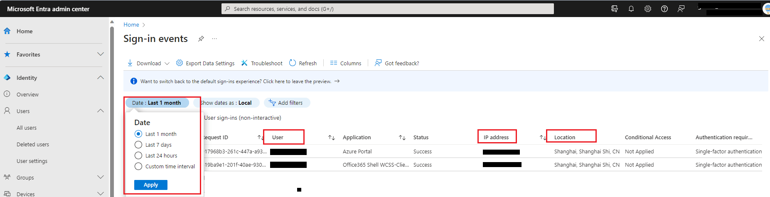770x197 pixels.
Task: Select Last 24 hours radio button
Action: tap(138, 155)
